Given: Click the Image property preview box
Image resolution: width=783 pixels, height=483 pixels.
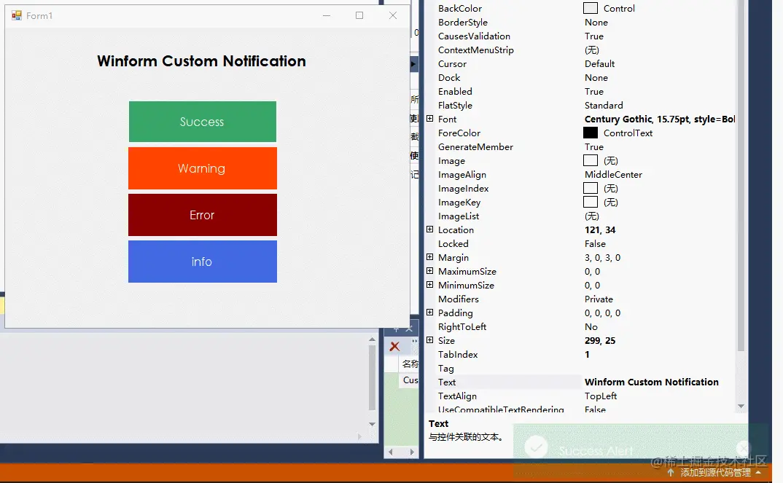Looking at the screenshot, I should point(591,161).
